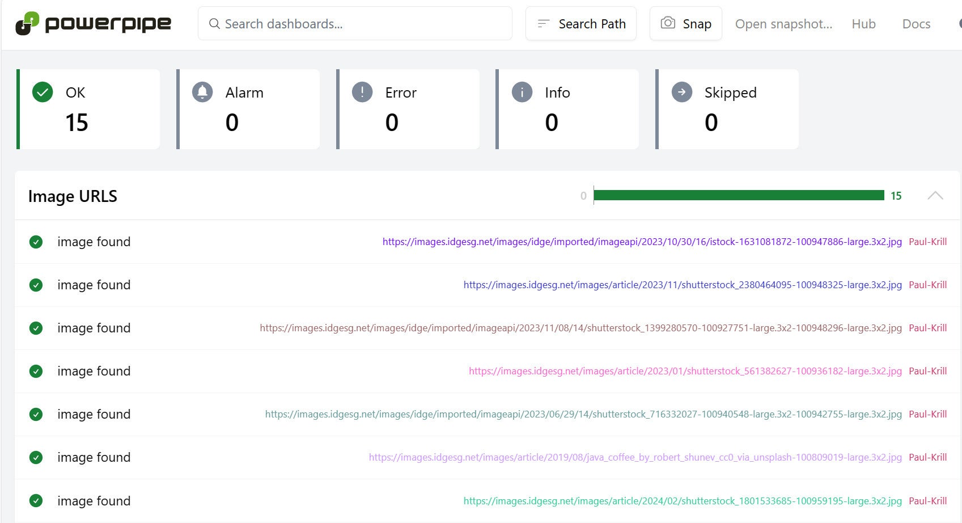Click OK status icon for shutterstock_2380464095 row
Image resolution: width=962 pixels, height=523 pixels.
click(36, 285)
